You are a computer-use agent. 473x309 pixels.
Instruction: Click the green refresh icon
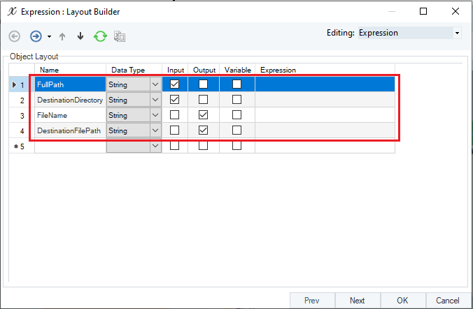coord(100,36)
